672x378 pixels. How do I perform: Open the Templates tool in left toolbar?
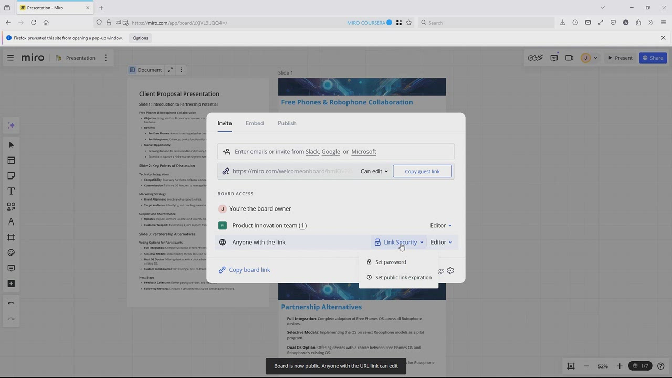[x=11, y=160]
